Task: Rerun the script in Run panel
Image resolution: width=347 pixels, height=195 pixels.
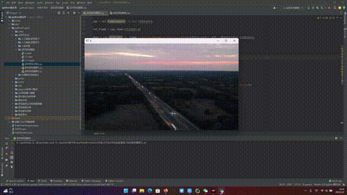Action: click(x=7, y=143)
